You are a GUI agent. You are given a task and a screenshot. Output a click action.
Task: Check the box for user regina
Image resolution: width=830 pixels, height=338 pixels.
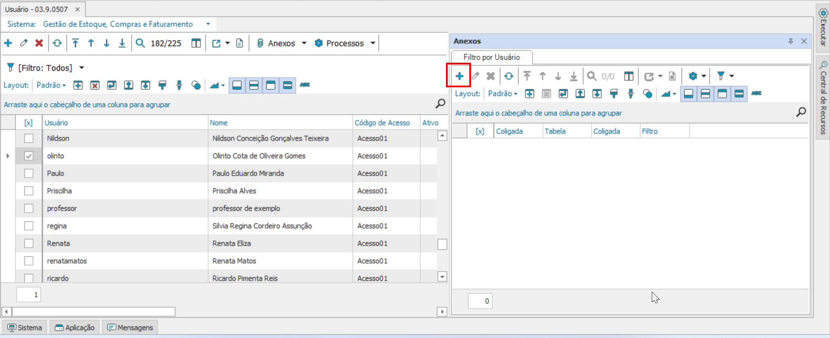coord(29,226)
